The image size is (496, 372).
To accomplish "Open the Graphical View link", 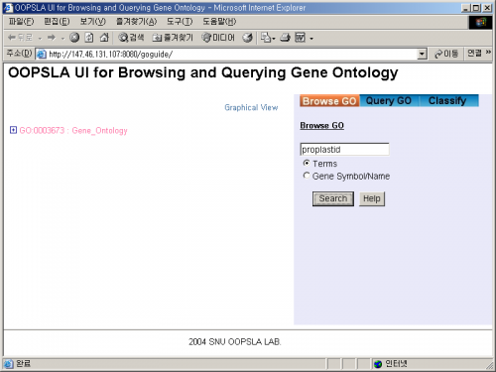I will [x=251, y=107].
